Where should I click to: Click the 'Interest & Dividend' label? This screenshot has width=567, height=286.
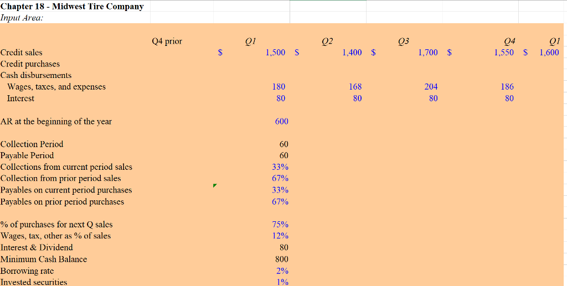tap(37, 247)
